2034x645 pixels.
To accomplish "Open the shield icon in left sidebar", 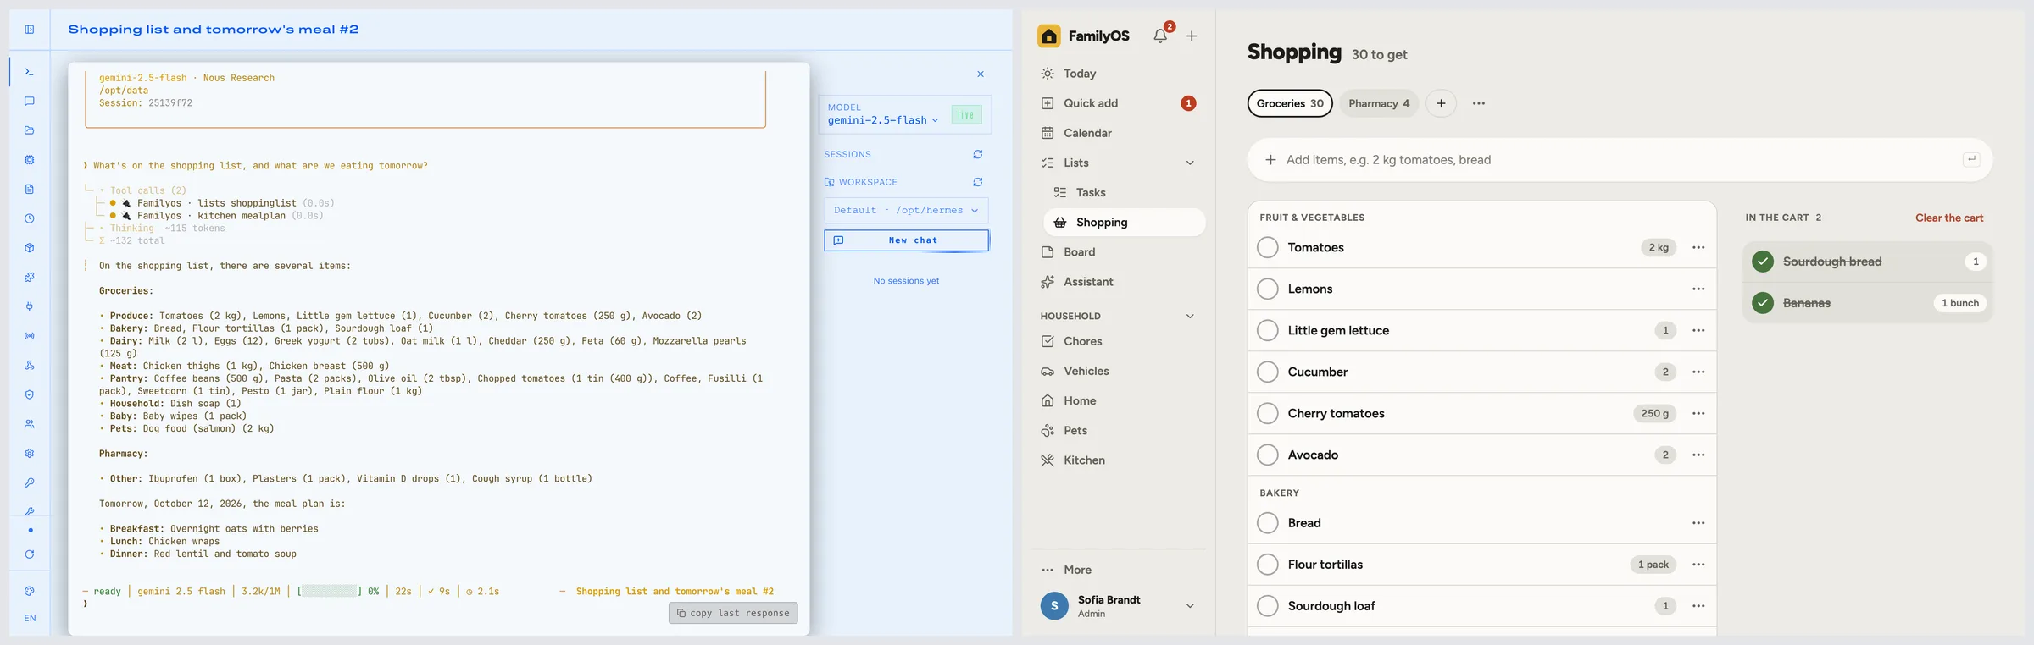I will pos(30,394).
